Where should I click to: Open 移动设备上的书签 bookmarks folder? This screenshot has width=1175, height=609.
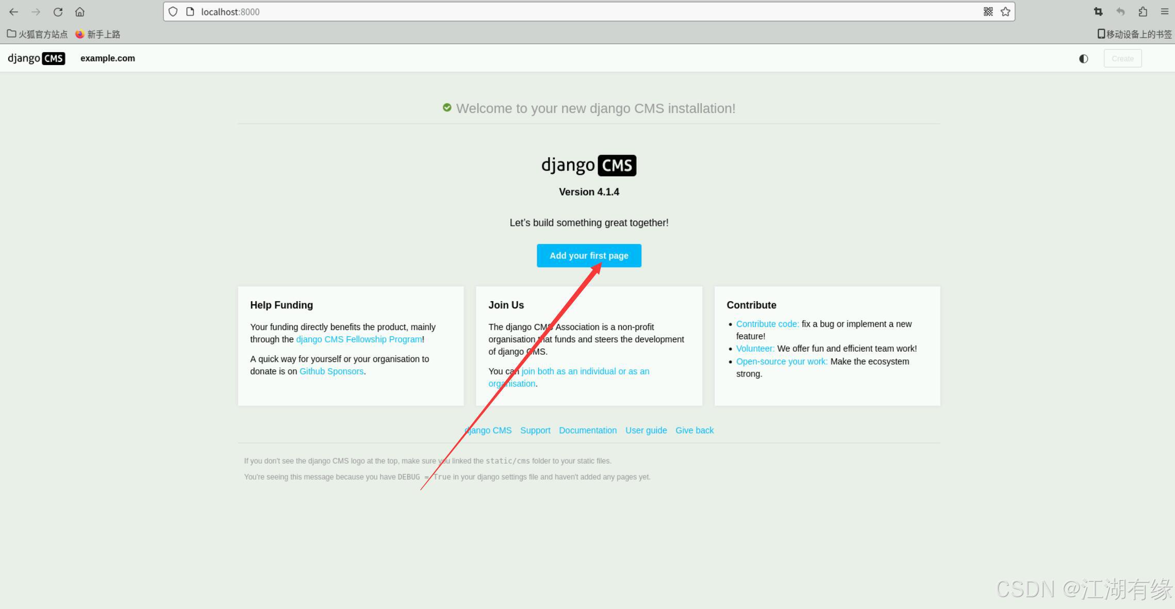click(1134, 34)
